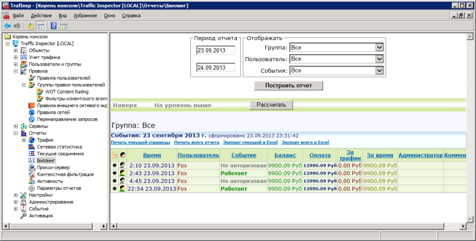Click the Up one level folder icon
The height and width of the screenshot is (241, 476).
tap(31, 26)
